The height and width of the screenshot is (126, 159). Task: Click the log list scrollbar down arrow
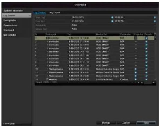[155, 79]
